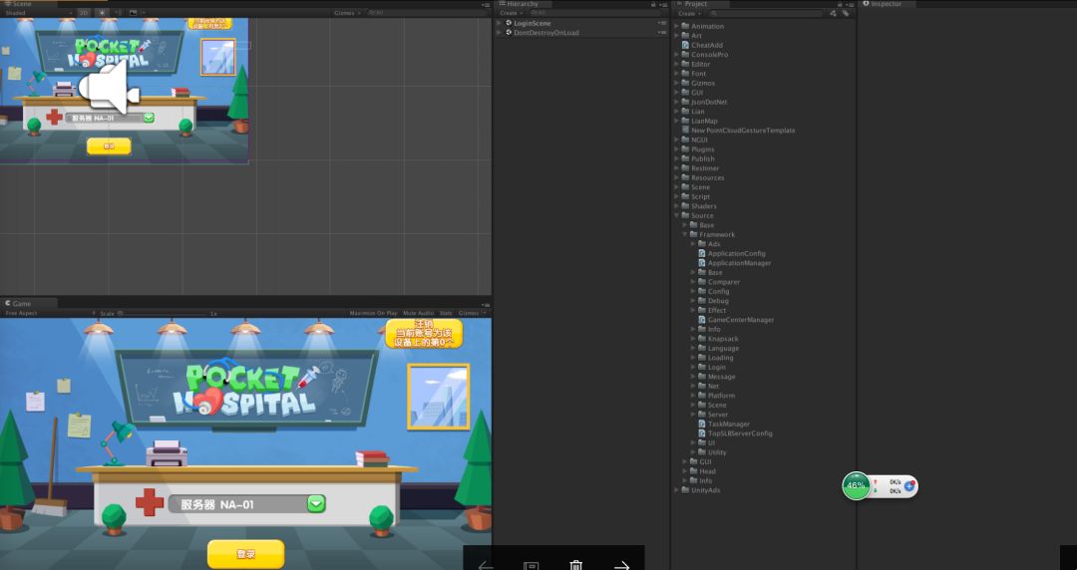
Task: Select the New PointCloudGestureTemplate asset
Action: 742,131
